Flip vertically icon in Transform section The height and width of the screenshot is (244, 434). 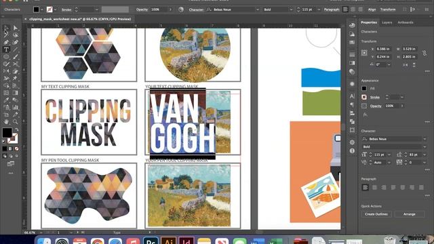(x=414, y=64)
